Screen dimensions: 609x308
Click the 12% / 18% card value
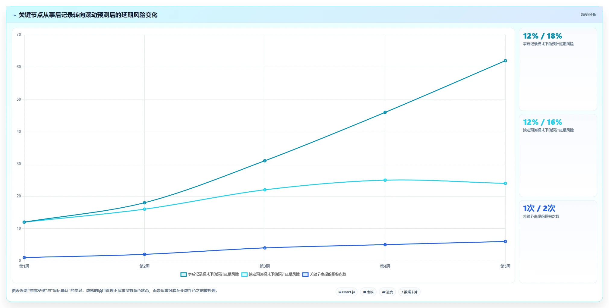click(542, 36)
